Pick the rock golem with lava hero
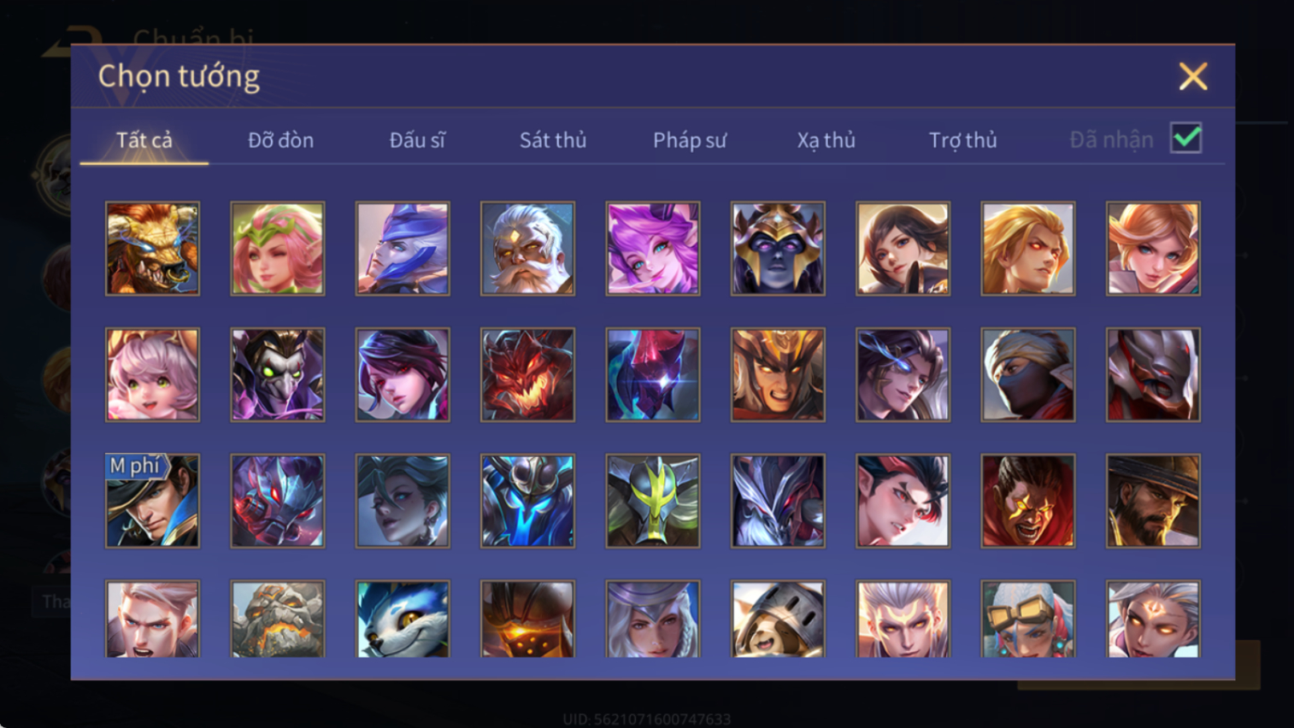1294x728 pixels. pos(278,619)
